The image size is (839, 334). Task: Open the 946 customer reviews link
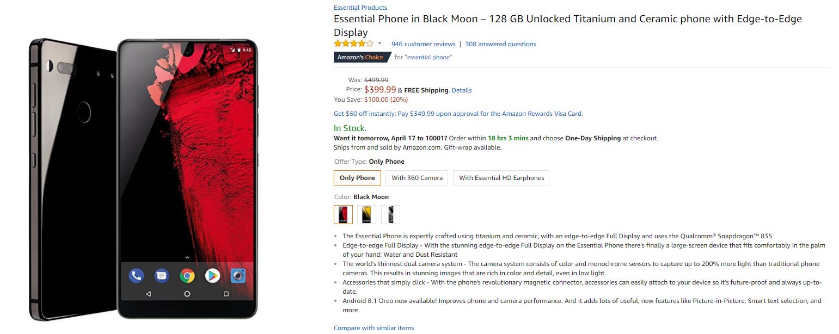(423, 44)
